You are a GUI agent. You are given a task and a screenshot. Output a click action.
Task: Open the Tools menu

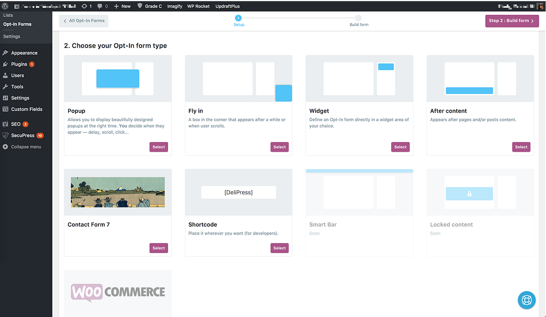(x=17, y=87)
